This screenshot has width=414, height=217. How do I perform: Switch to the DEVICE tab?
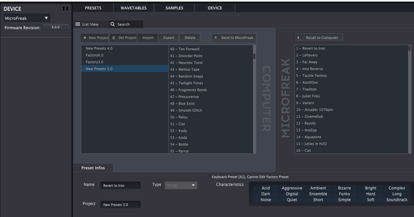(x=215, y=8)
